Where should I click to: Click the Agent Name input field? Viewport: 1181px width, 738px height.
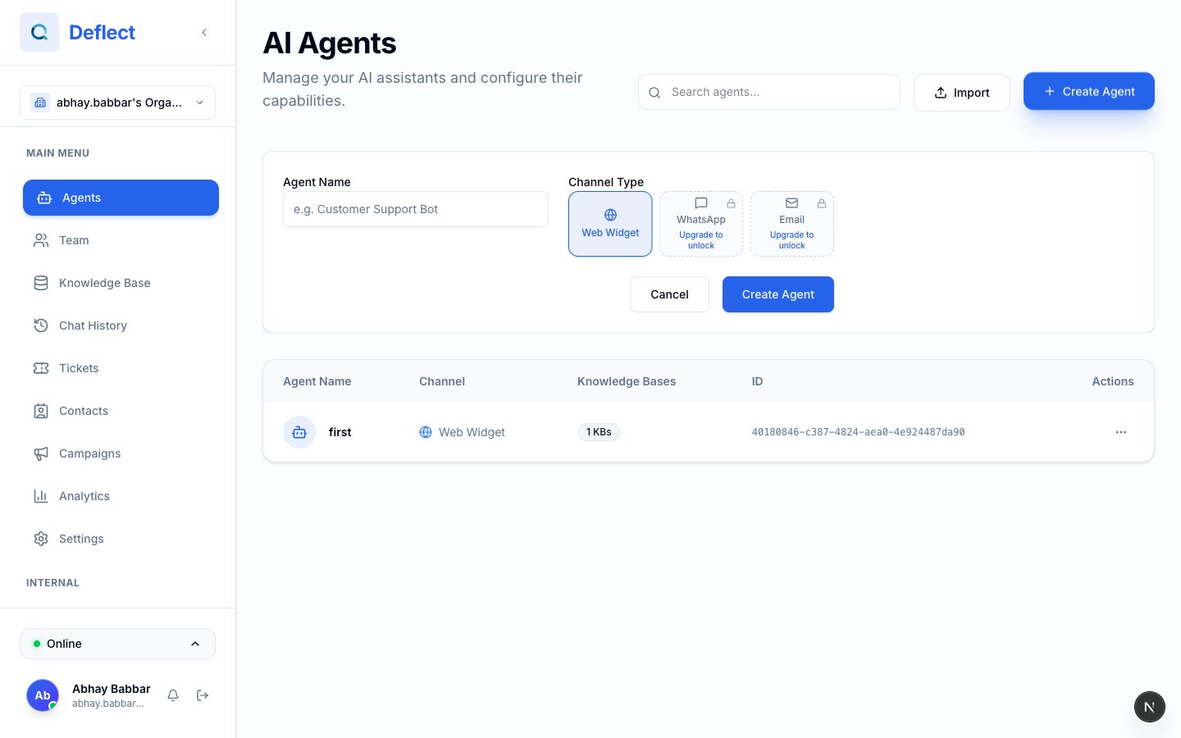click(416, 209)
